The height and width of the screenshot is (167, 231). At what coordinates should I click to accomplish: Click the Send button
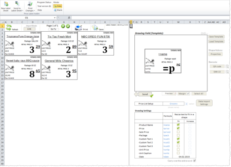[145, 94]
